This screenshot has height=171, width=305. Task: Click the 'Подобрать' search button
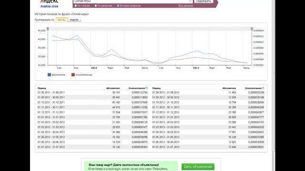(203, 1)
